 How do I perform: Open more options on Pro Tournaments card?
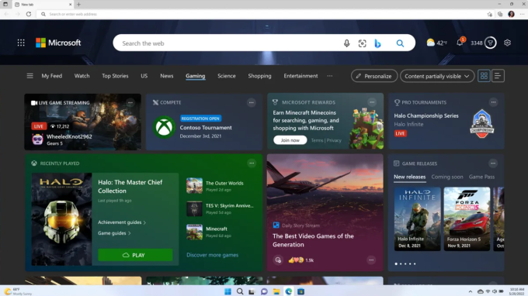tap(493, 102)
